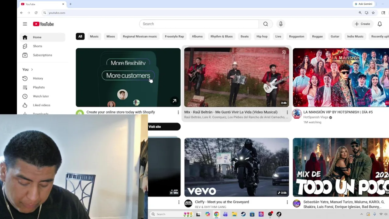Select the Indie Music filter chip
This screenshot has width=389, height=219.
pyautogui.click(x=355, y=36)
